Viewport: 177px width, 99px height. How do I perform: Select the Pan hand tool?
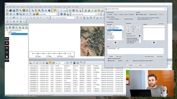(x=36, y=10)
